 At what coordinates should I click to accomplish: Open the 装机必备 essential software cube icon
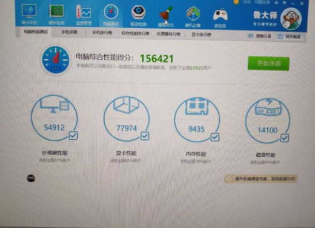(193, 14)
